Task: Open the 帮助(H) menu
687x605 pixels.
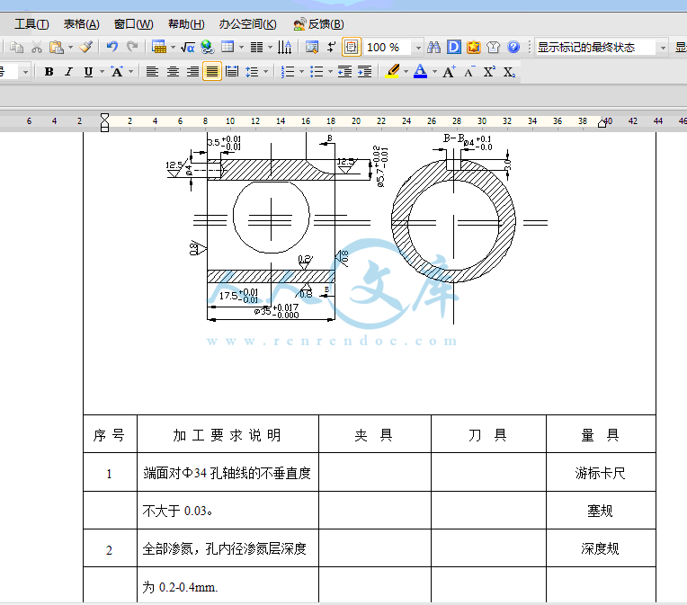Action: pos(186,24)
